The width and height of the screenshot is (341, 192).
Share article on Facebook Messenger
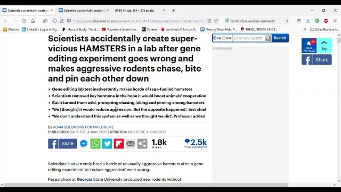[84, 144]
